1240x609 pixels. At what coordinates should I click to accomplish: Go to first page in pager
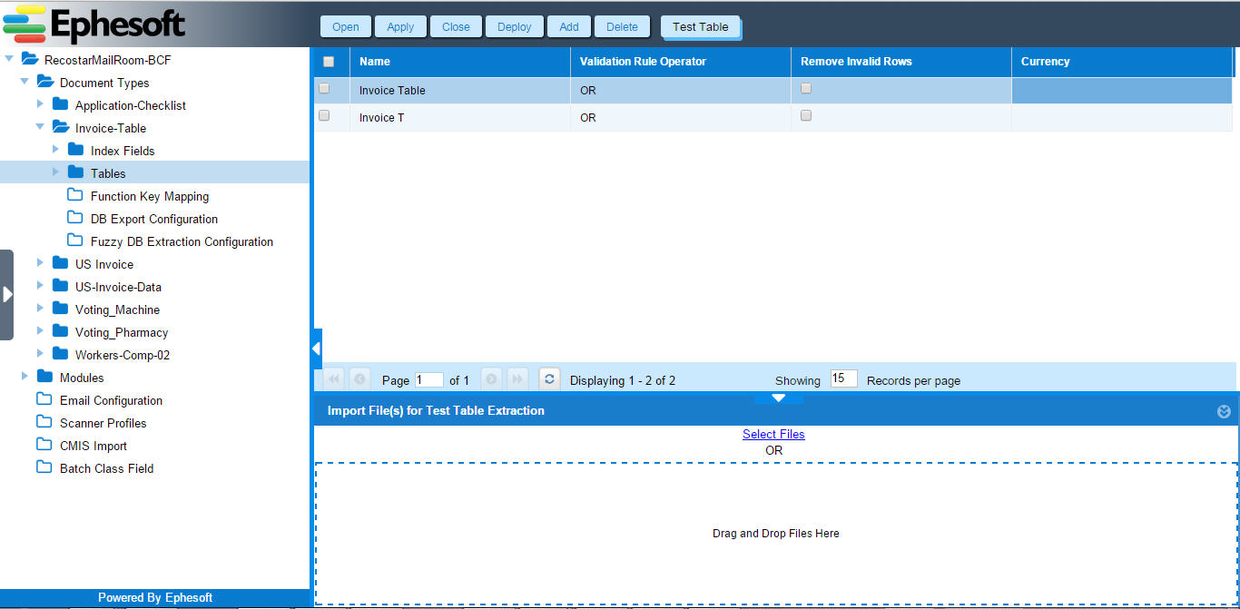pyautogui.click(x=334, y=379)
